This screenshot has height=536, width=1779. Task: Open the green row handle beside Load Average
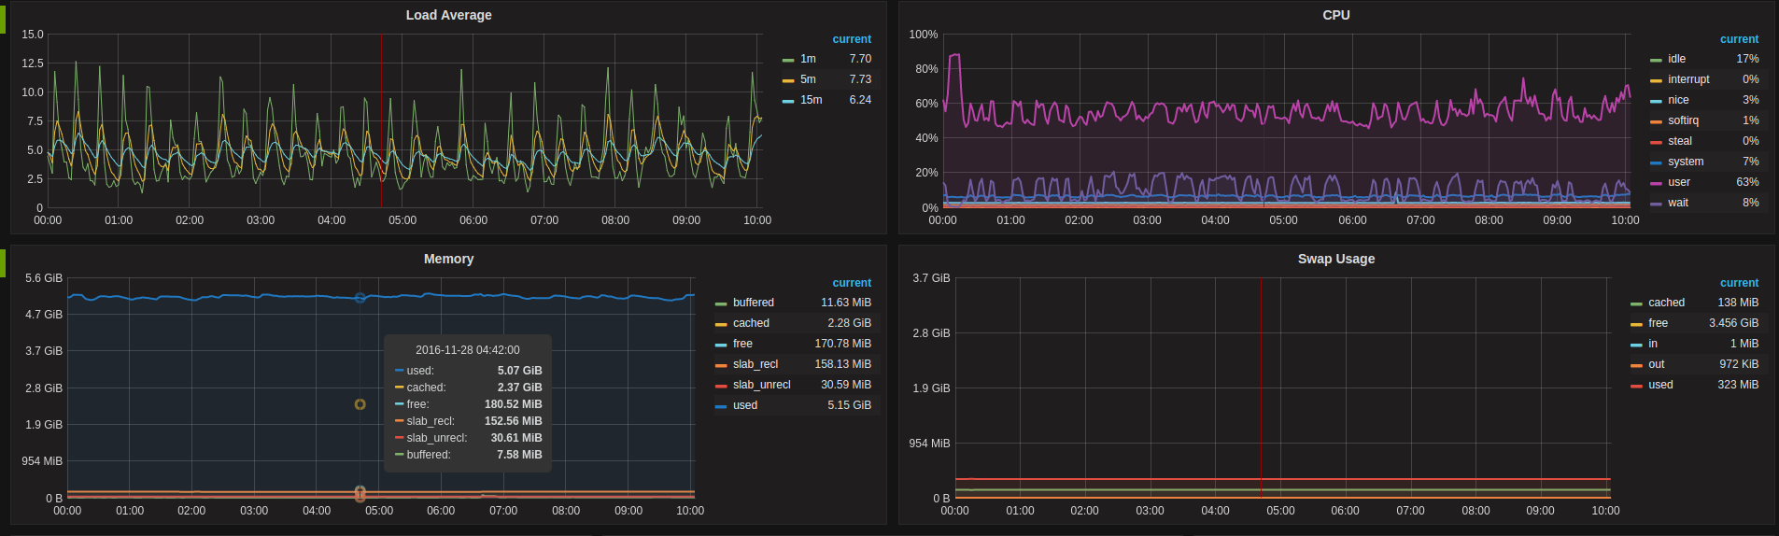[x=3, y=18]
